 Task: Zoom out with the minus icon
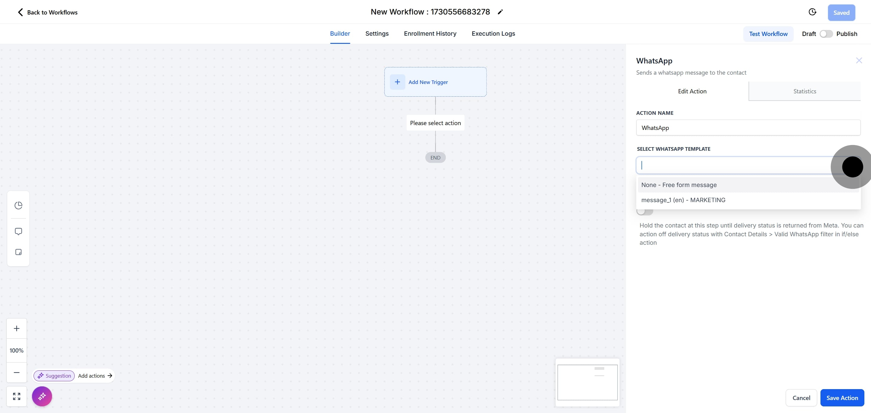[x=17, y=372]
